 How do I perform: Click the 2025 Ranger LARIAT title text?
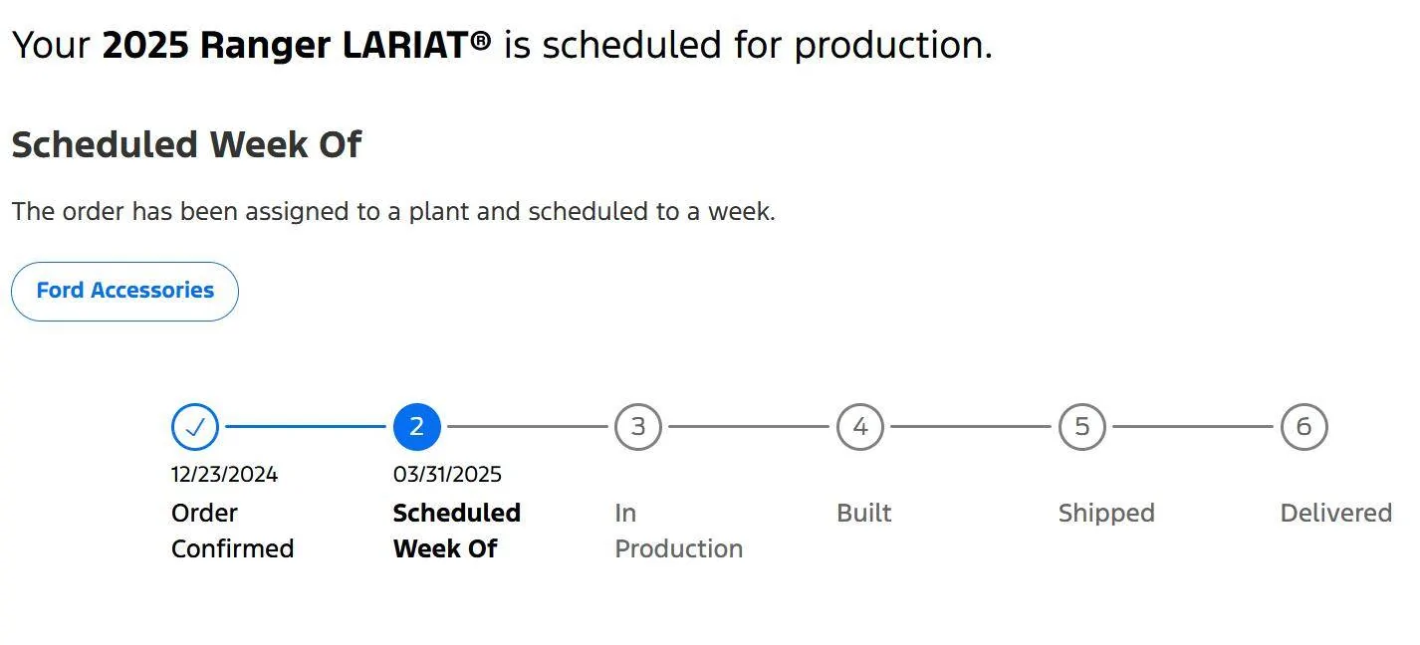(x=297, y=45)
